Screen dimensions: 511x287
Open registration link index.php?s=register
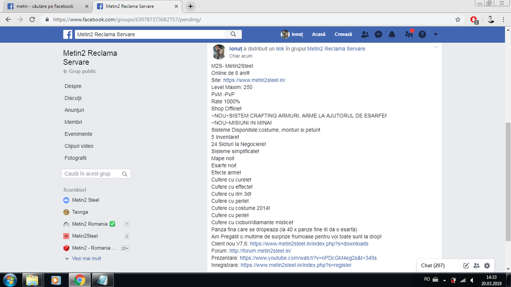[296, 265]
